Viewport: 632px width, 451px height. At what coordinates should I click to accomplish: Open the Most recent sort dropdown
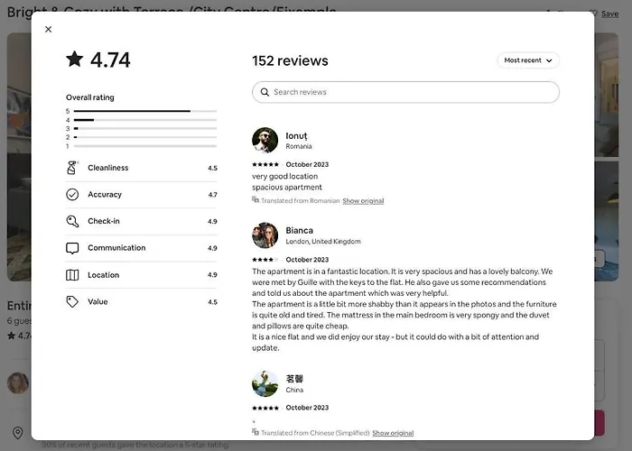[x=528, y=60]
